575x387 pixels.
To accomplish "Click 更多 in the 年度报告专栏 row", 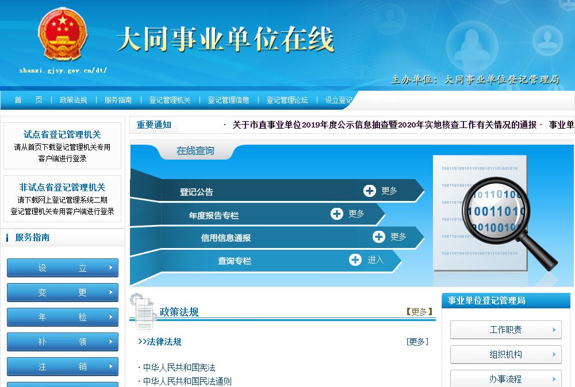I will pyautogui.click(x=356, y=214).
